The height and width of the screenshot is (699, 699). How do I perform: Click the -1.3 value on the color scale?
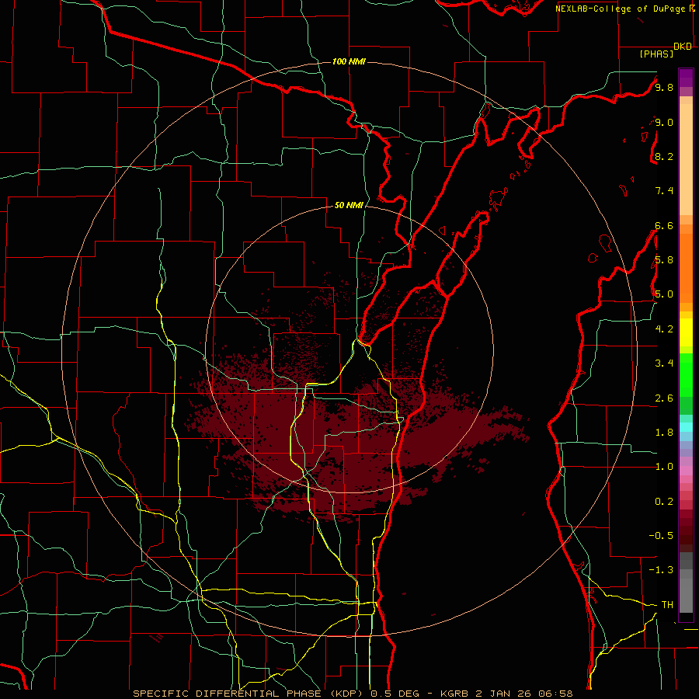tap(661, 570)
